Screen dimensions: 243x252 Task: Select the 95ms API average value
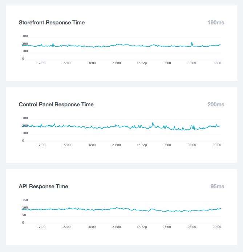point(217,186)
